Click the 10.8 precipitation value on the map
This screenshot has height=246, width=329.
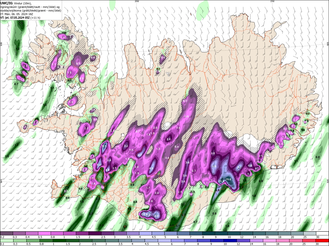pyautogui.click(x=229, y=179)
